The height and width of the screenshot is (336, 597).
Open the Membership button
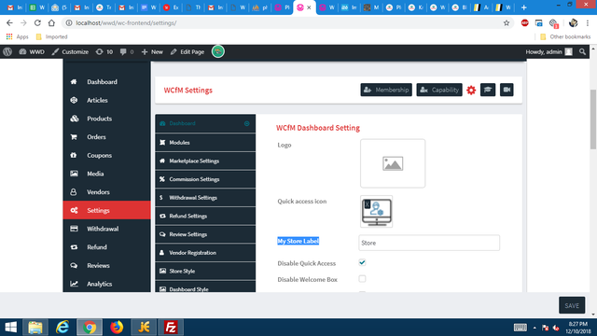coord(386,90)
